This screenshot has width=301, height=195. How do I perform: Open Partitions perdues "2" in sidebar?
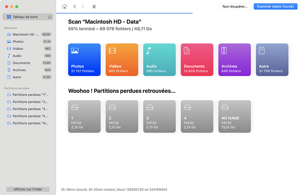(x=28, y=102)
